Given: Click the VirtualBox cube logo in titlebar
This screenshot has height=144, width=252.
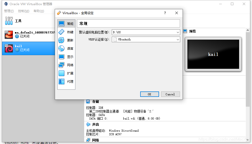Looking at the screenshot, I should point(6,4).
